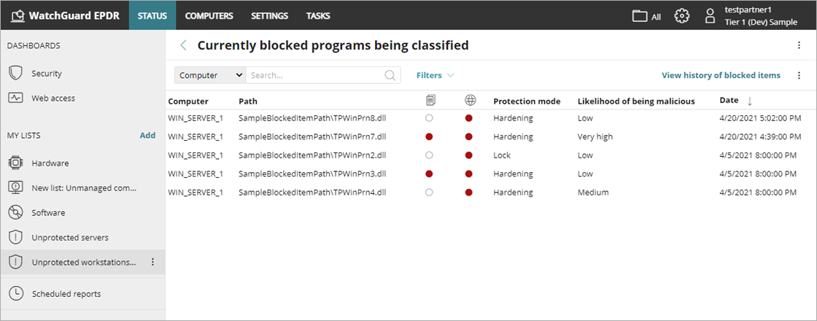Click the data access column header icon
The height and width of the screenshot is (321, 817).
pos(430,101)
